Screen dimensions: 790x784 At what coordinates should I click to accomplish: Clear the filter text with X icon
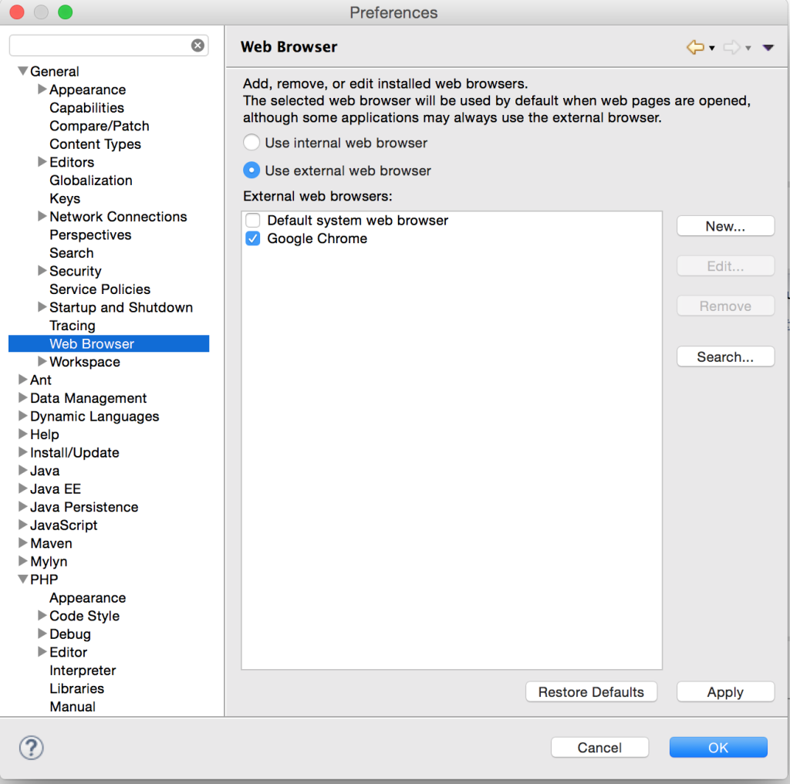[x=198, y=46]
